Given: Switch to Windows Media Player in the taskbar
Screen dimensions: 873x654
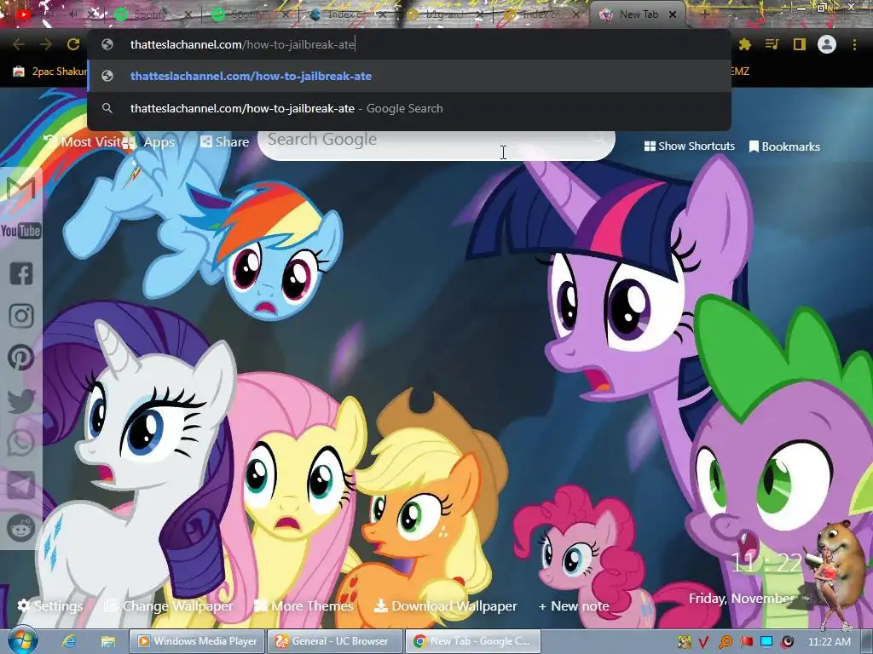Looking at the screenshot, I should tap(198, 641).
